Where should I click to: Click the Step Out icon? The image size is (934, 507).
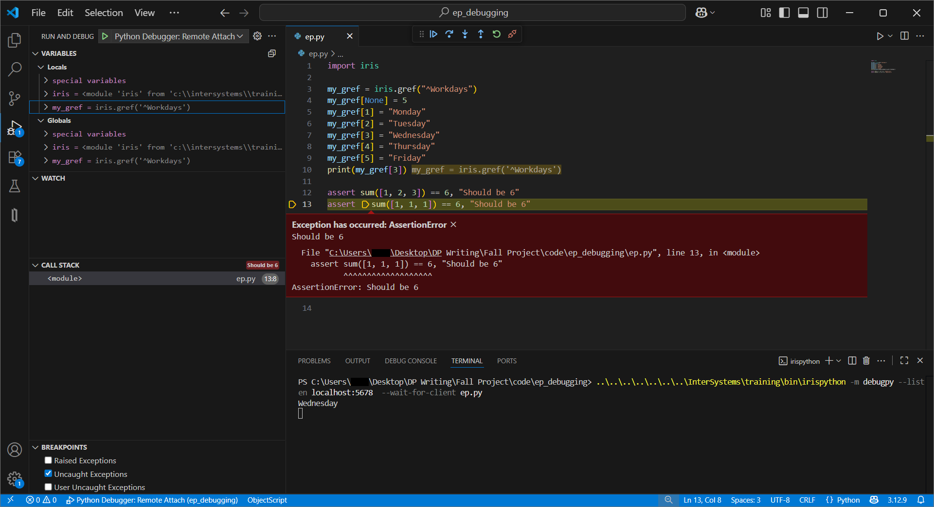[x=481, y=34]
